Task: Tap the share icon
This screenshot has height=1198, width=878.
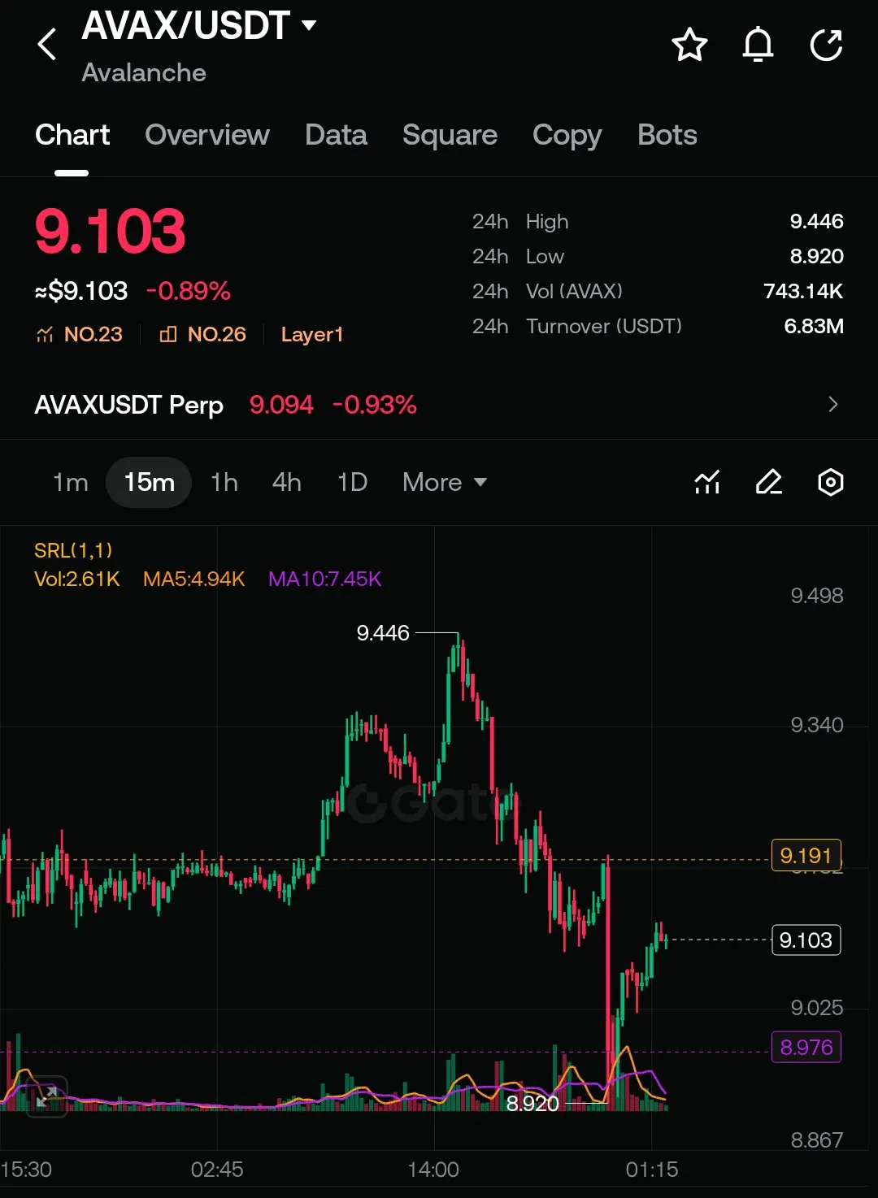Action: [826, 45]
